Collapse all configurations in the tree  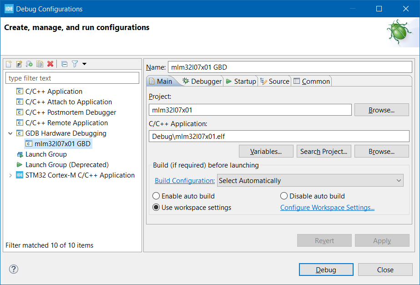click(x=64, y=64)
